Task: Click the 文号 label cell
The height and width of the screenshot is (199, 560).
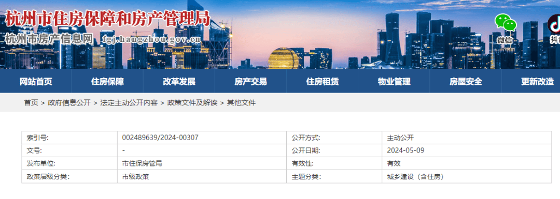Action: pos(69,150)
